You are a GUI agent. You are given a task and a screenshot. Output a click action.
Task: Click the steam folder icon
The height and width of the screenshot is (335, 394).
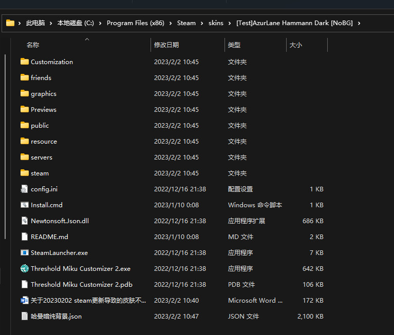pos(24,173)
